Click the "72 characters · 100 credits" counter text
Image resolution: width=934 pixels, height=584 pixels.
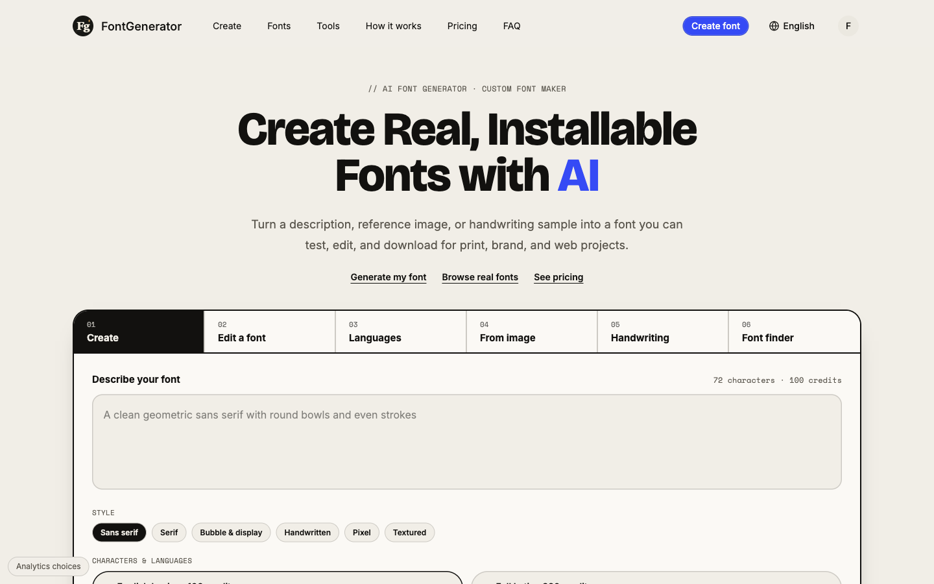(x=777, y=380)
